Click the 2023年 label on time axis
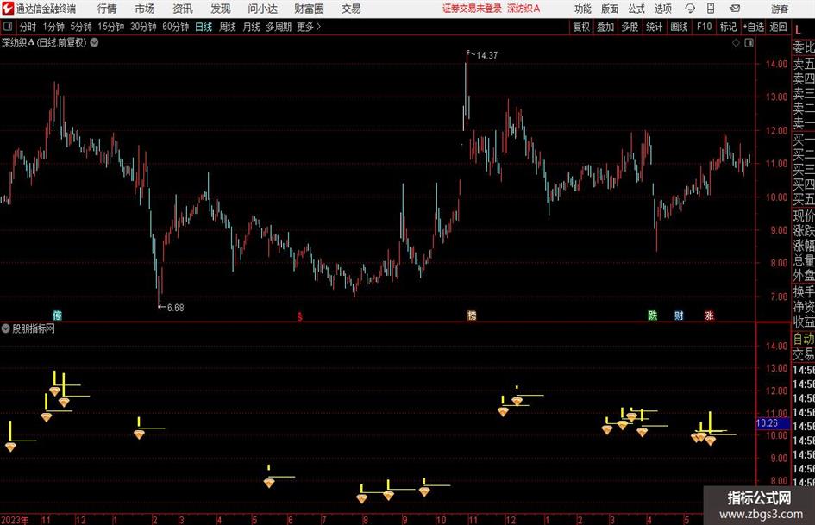Screen dimensions: 815x525 pos(14,520)
